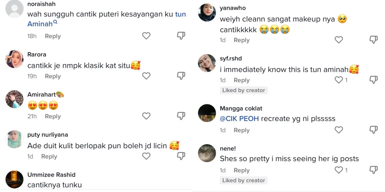Reply to puty nurliyana's comment
Screen dimensions: 385x192
tap(49, 157)
